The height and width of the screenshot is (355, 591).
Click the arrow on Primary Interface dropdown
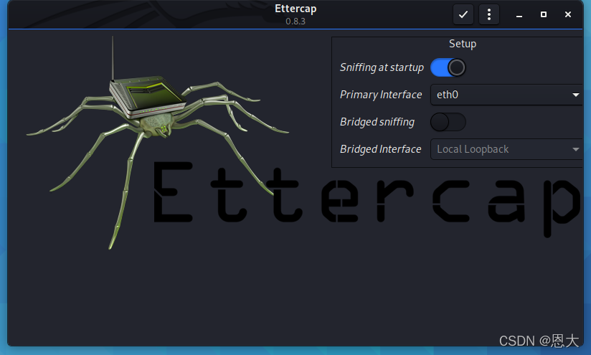tap(576, 95)
